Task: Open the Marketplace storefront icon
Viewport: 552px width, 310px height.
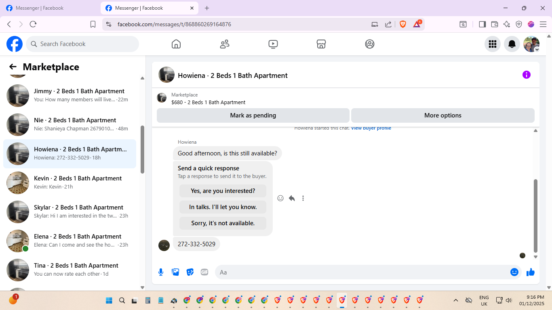Action: coord(321,44)
